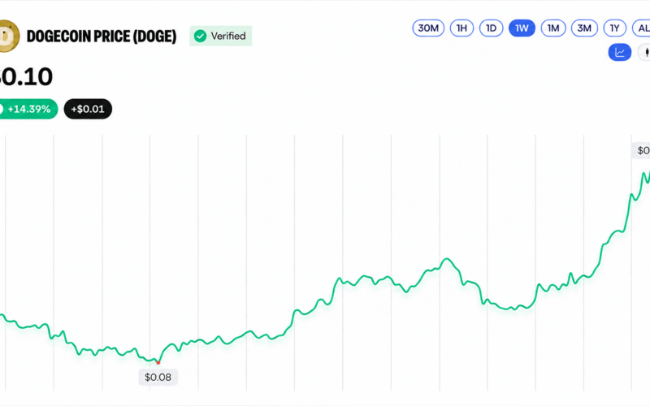Click the red low-point marker on chart

click(158, 362)
